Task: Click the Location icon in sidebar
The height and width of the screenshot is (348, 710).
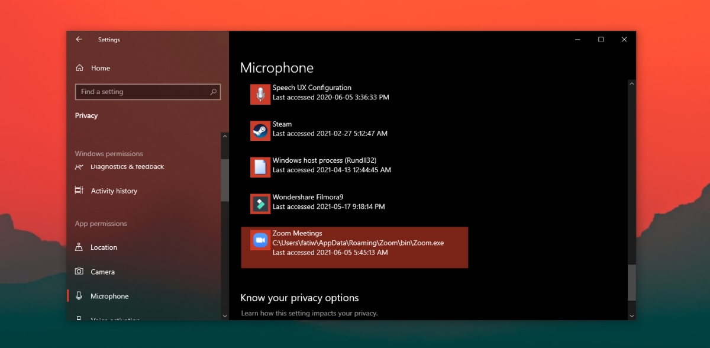Action: point(79,247)
